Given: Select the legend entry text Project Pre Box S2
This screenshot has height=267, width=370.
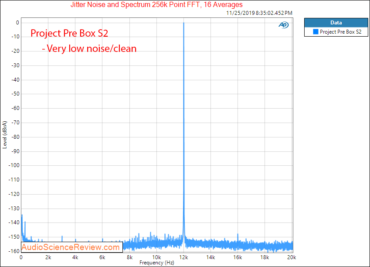Looking at the screenshot, I should point(340,32).
